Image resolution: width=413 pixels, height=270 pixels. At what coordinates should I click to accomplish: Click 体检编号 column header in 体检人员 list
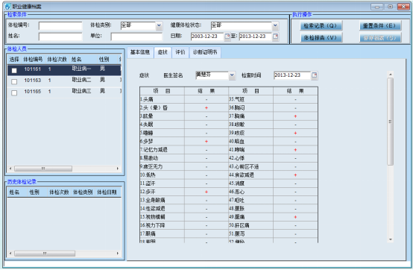pos(33,59)
